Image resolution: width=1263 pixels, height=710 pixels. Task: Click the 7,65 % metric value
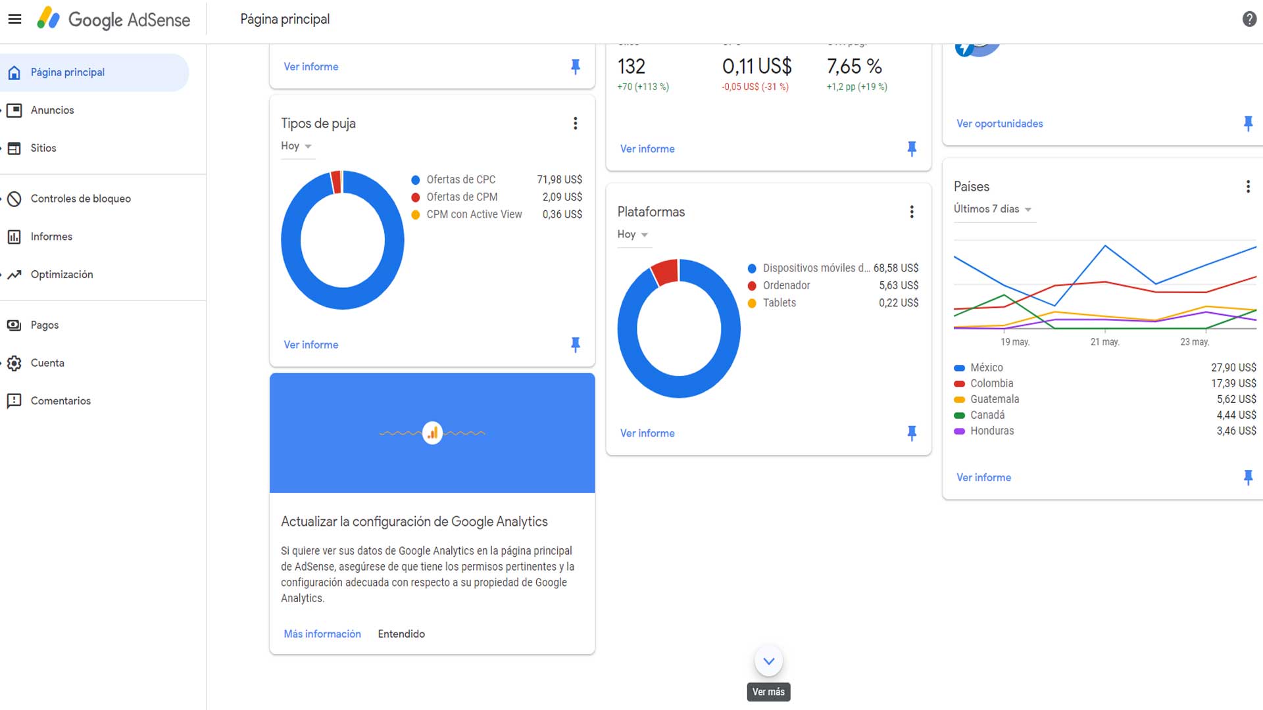[x=854, y=66]
